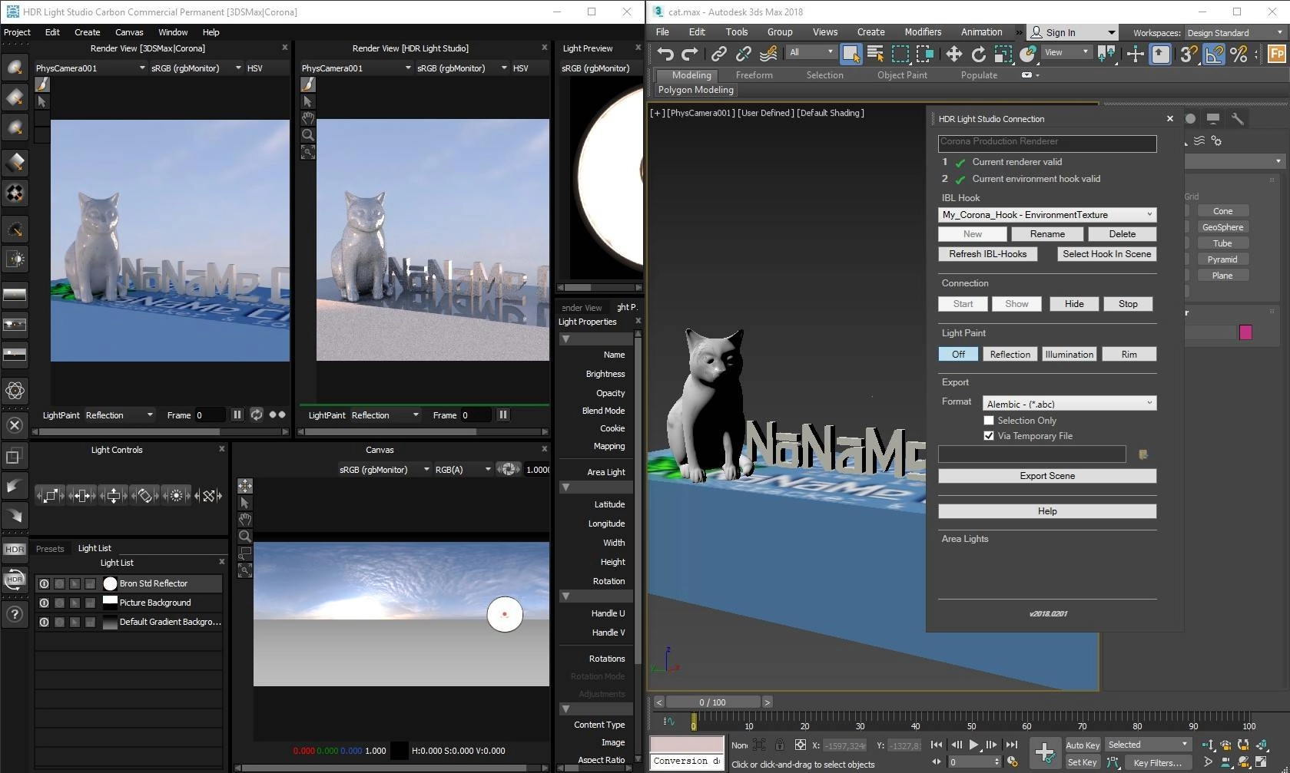This screenshot has width=1290, height=773.
Task: Open the Utilities wrench tab in command panel
Action: point(1237,119)
